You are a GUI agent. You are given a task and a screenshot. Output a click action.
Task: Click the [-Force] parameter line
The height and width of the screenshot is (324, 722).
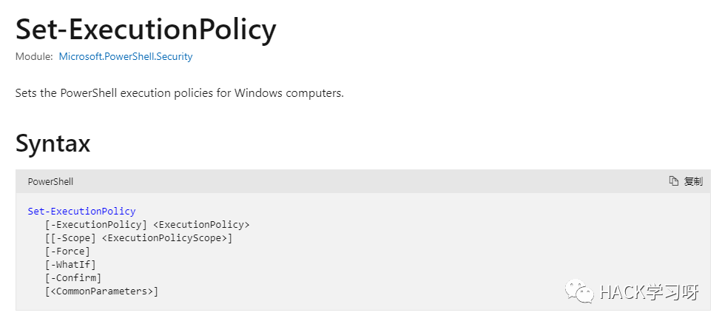click(68, 252)
